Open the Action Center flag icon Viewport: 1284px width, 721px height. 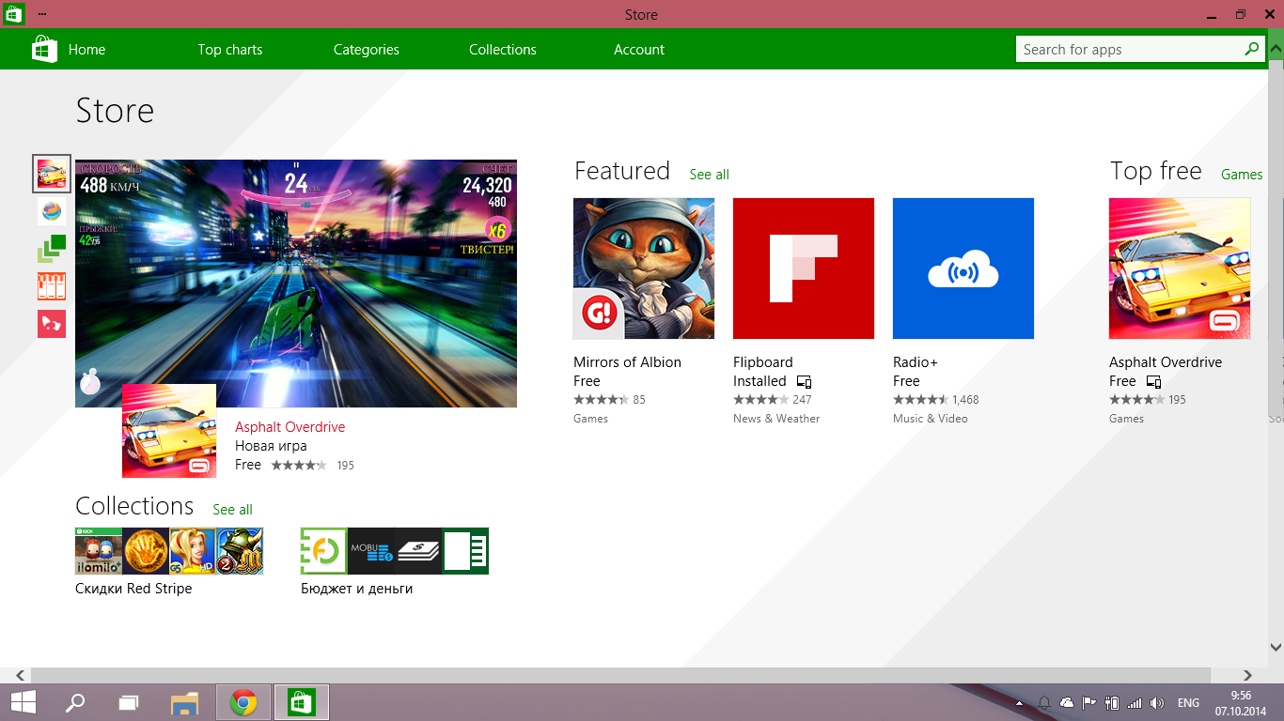[1089, 703]
